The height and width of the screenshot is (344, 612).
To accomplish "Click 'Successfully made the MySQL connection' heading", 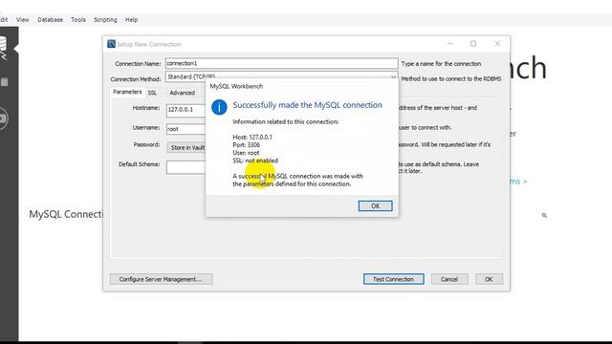I will [x=308, y=105].
